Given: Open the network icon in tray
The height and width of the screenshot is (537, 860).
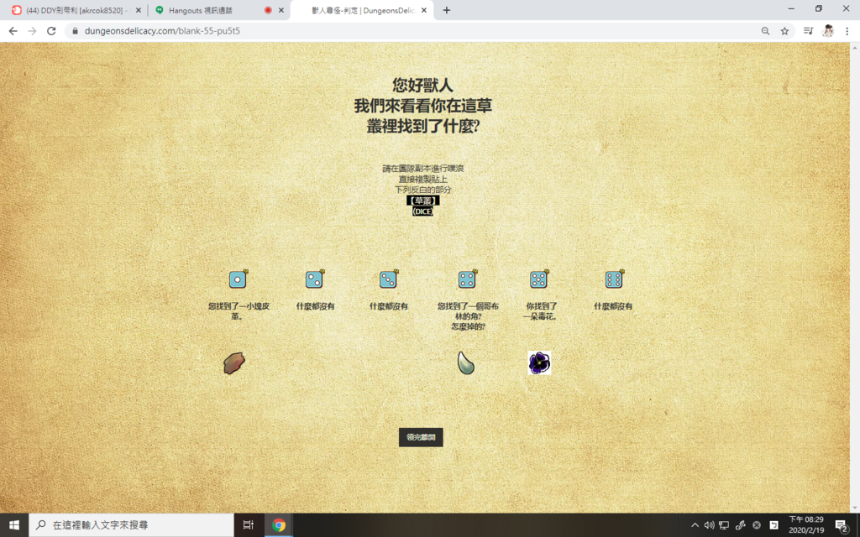Looking at the screenshot, I should coord(724,525).
